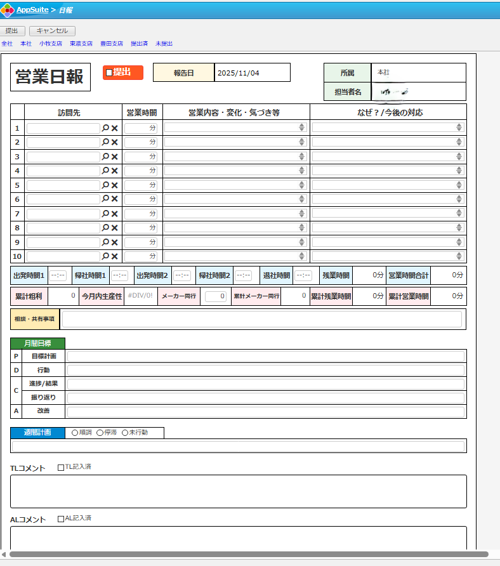Click the spinner arrows on row 1 営業内容 field

[301, 128]
